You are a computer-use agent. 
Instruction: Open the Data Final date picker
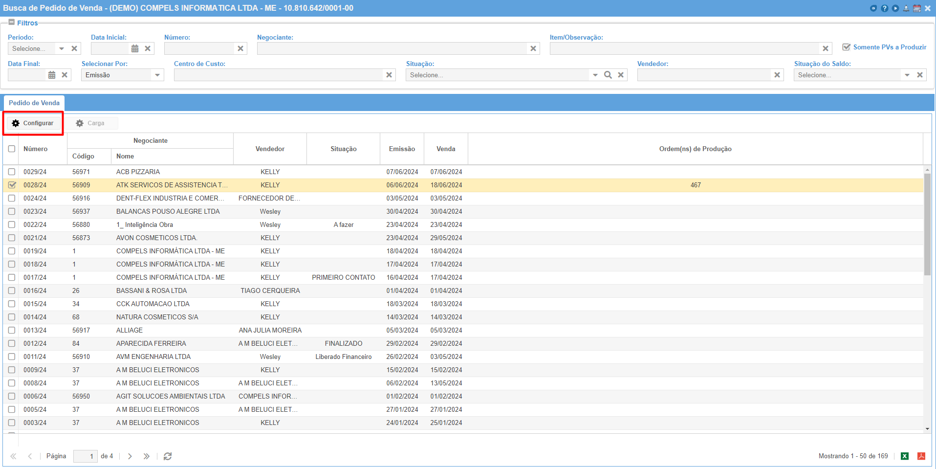pyautogui.click(x=52, y=75)
